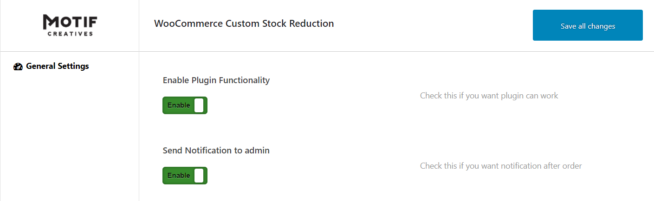
Task: Toggle the Send Notification to admin switch
Action: point(185,176)
